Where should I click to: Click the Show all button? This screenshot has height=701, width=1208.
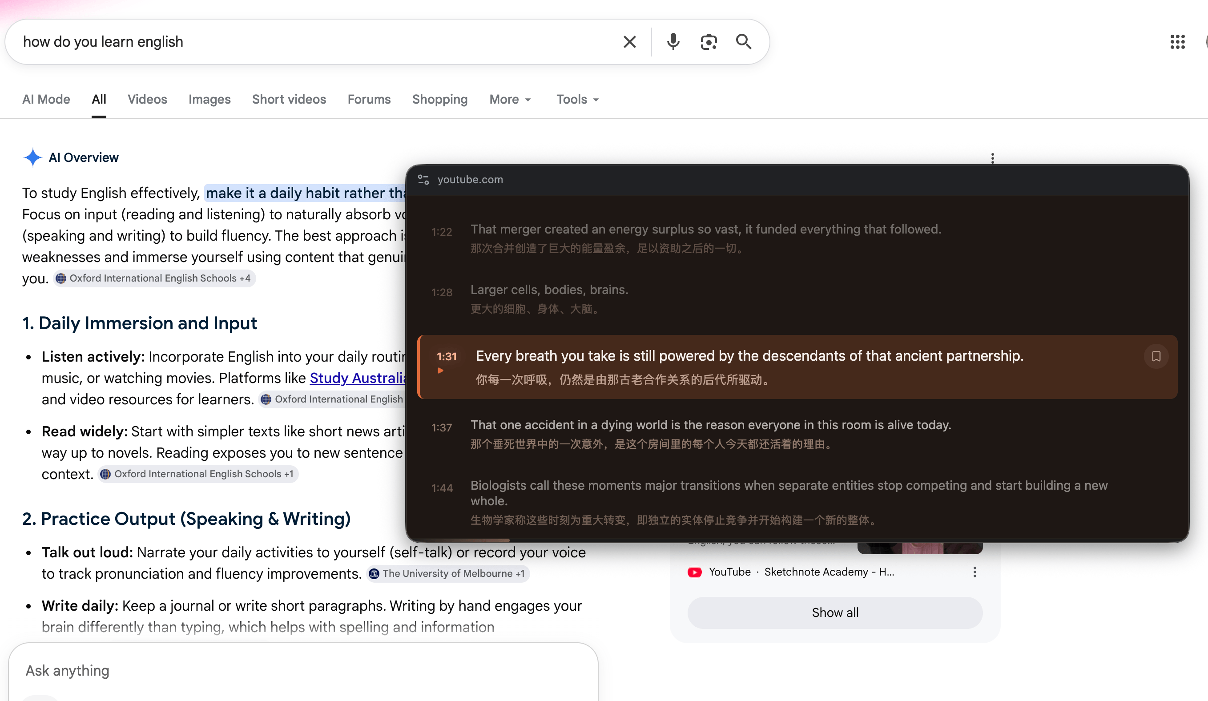click(834, 613)
